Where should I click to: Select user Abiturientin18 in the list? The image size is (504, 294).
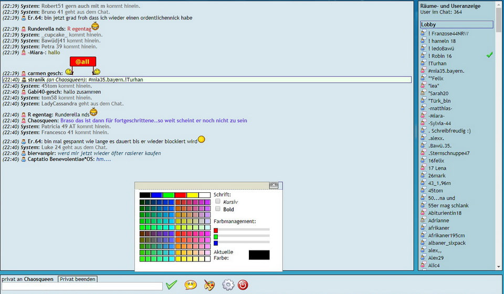[445, 213]
